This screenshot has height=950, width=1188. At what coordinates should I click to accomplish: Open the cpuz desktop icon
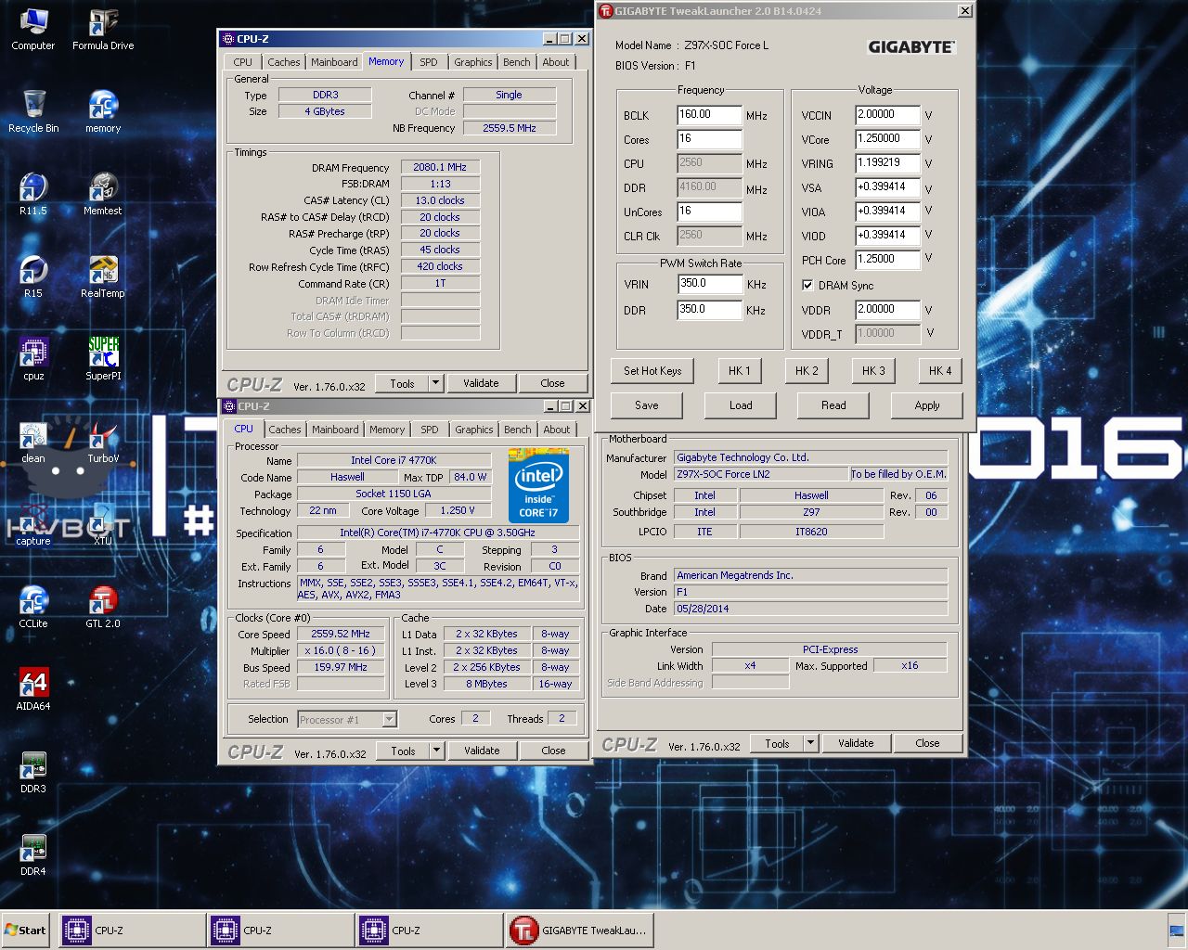[x=32, y=359]
